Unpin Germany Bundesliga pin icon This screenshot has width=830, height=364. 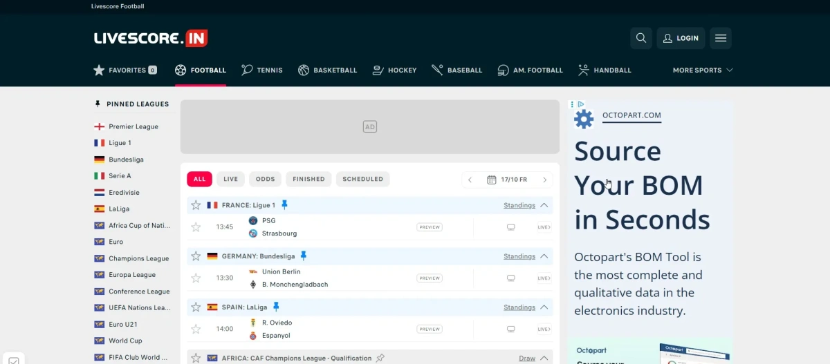303,256
